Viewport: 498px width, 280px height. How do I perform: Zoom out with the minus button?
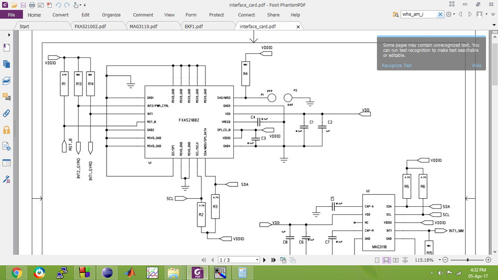point(445,260)
